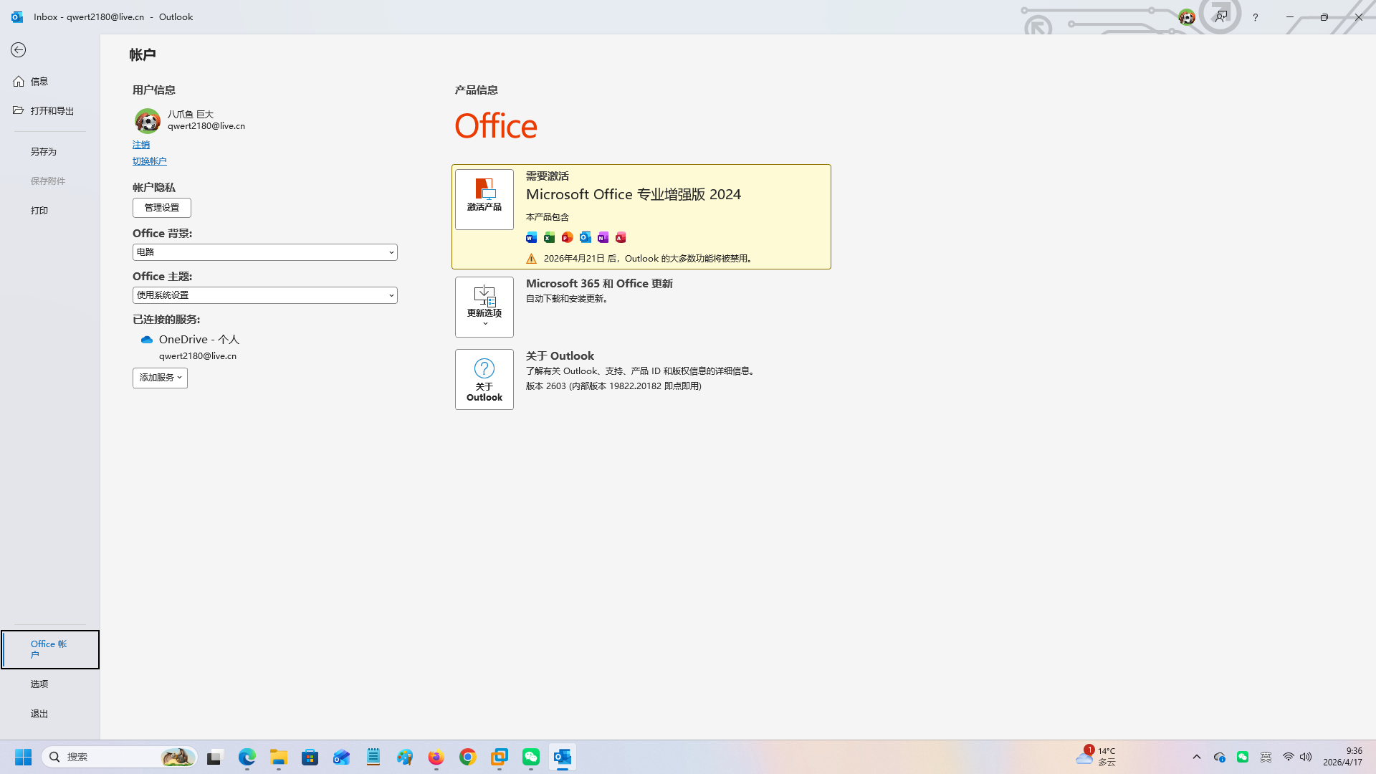Click the account avatar in title bar
This screenshot has height=774, width=1376.
coord(1187,17)
